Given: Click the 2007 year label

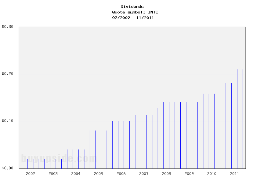Looking at the screenshot, I should click(144, 173).
